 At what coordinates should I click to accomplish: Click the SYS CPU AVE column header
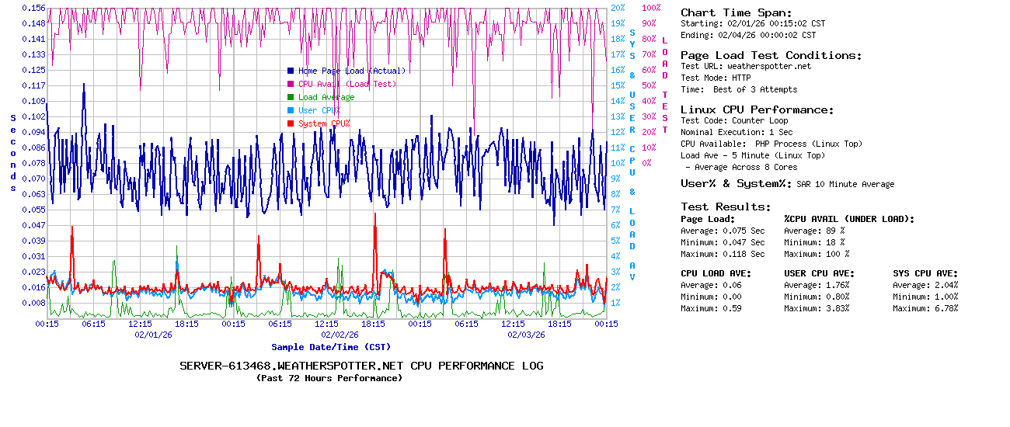(925, 273)
